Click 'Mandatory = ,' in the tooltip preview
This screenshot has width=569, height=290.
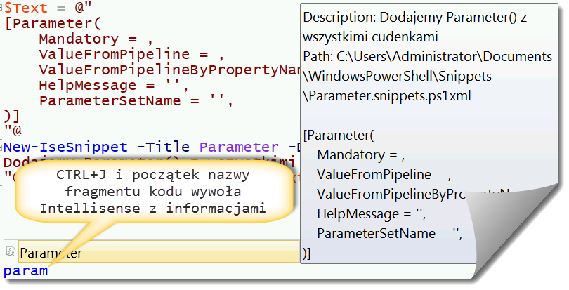(x=361, y=154)
